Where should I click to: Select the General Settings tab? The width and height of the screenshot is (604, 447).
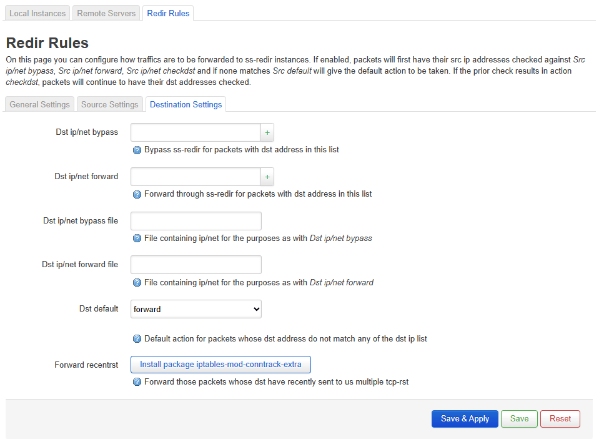pyautogui.click(x=39, y=104)
